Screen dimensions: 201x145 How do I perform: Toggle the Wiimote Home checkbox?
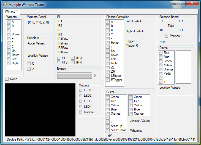pyautogui.click(x=9, y=34)
